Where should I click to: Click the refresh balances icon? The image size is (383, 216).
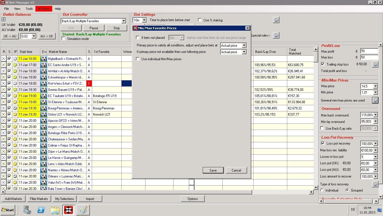pyautogui.click(x=3, y=19)
